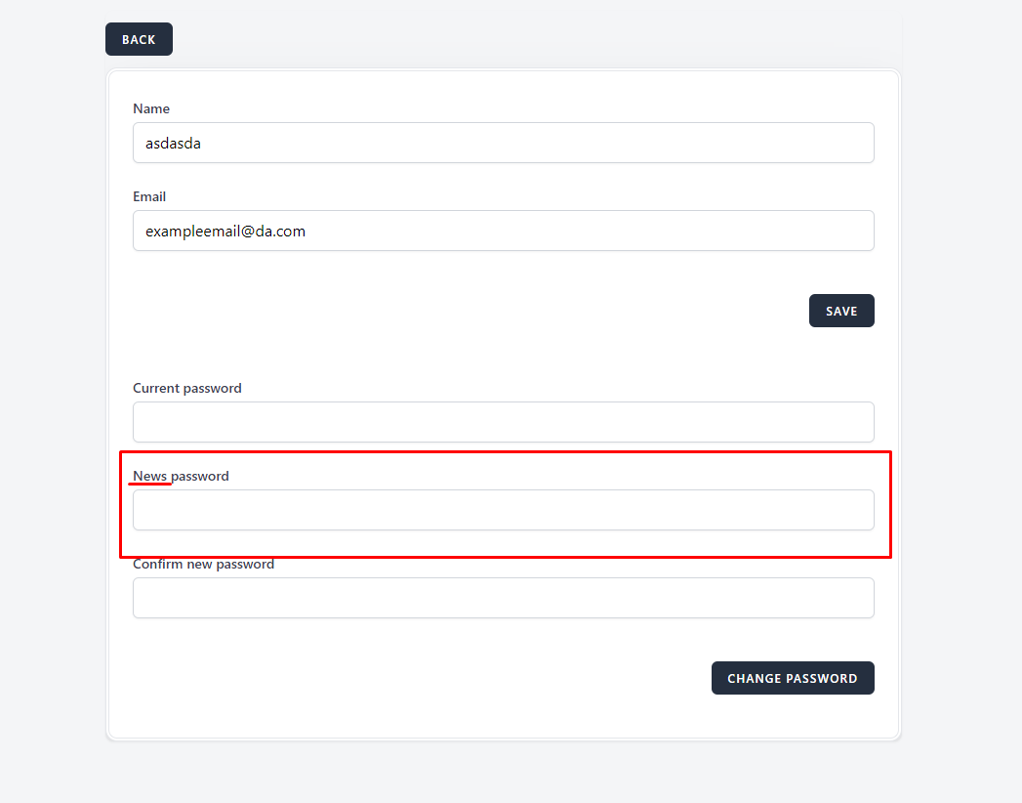The width and height of the screenshot is (1022, 803).
Task: Click the Change Password button
Action: click(792, 678)
